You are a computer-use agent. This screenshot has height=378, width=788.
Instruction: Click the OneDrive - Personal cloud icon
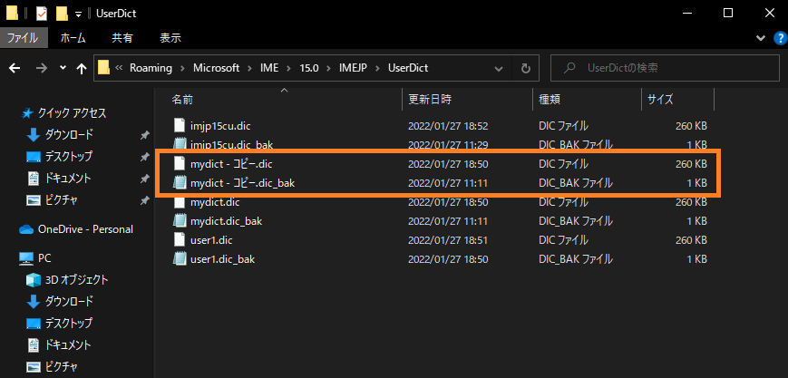pos(26,229)
